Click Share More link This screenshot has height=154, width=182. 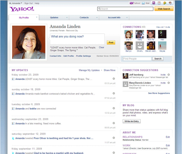pyautogui.click(x=110, y=70)
